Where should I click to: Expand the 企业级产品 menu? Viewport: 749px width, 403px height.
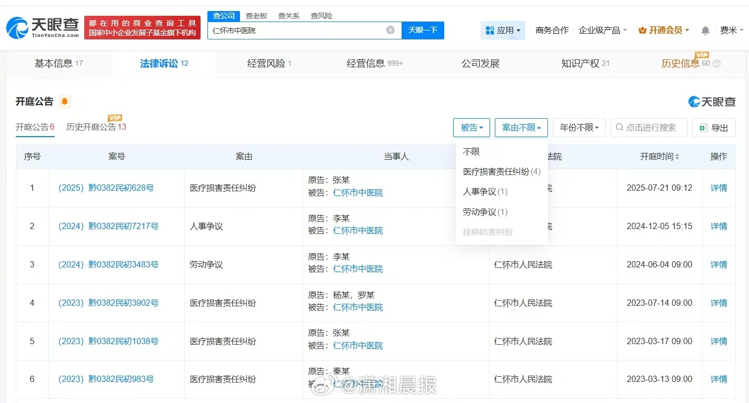click(603, 30)
